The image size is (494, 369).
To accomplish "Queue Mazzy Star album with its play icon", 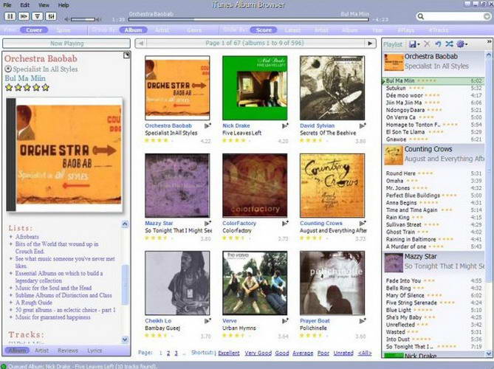I will [x=207, y=223].
